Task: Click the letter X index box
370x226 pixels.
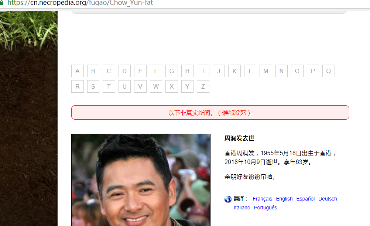Action: [x=172, y=86]
